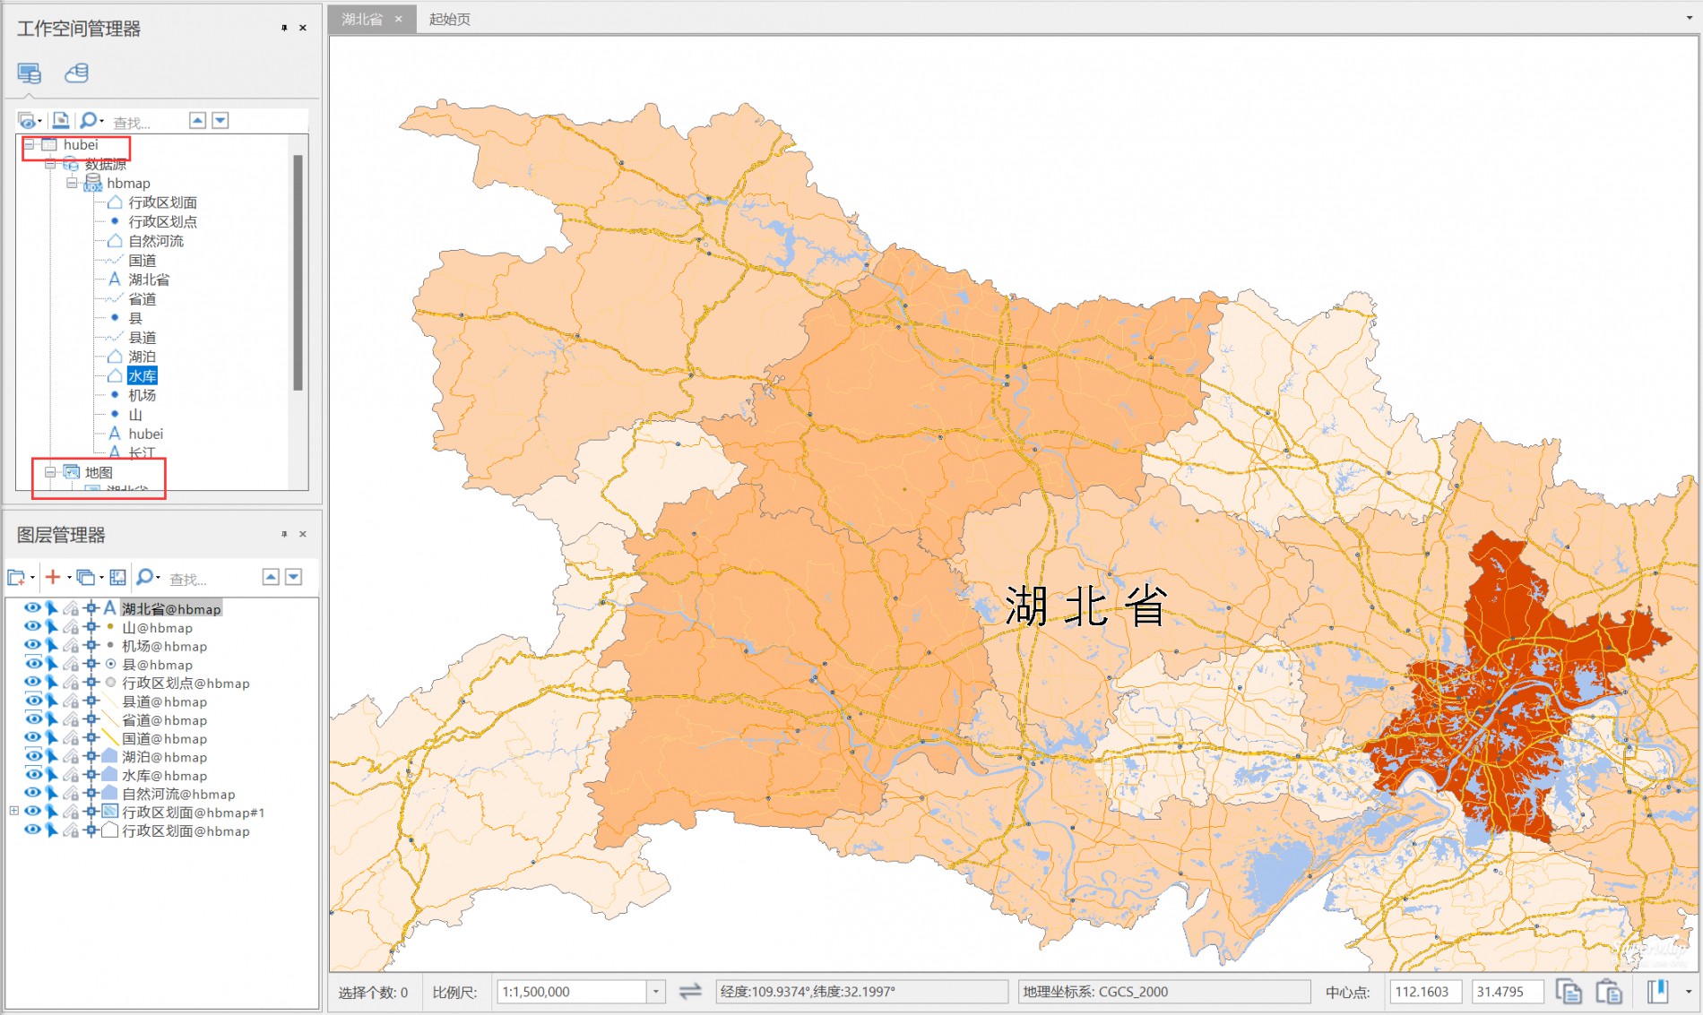The image size is (1703, 1015).
Task: Pin the workspace manager panel
Action: pyautogui.click(x=284, y=28)
